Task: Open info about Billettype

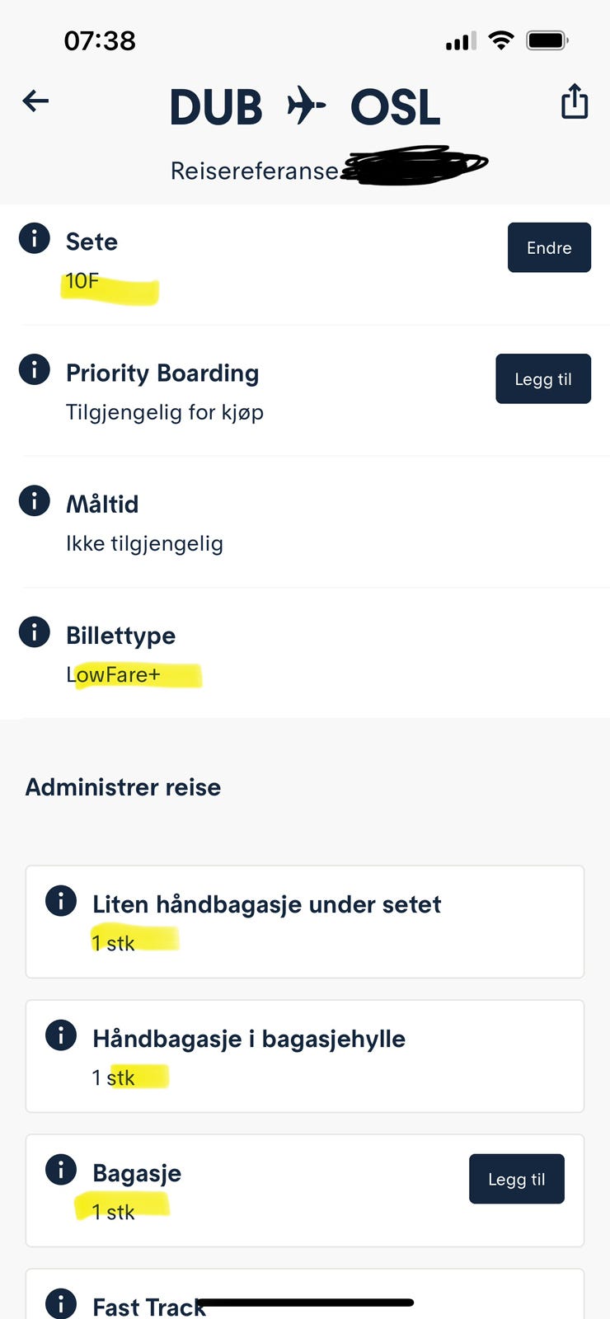Action: (x=35, y=632)
